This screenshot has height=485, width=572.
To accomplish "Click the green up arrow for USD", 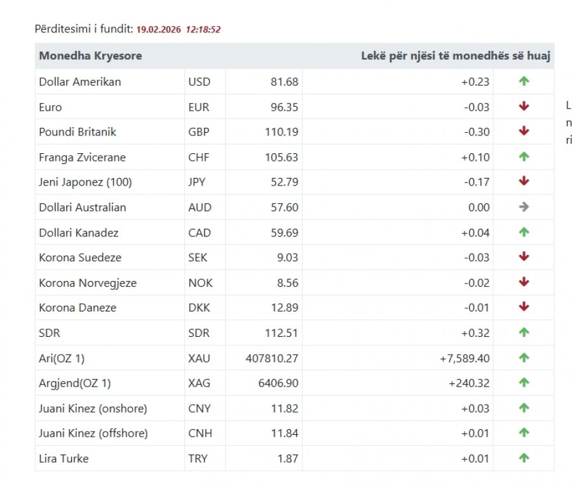I will point(524,81).
